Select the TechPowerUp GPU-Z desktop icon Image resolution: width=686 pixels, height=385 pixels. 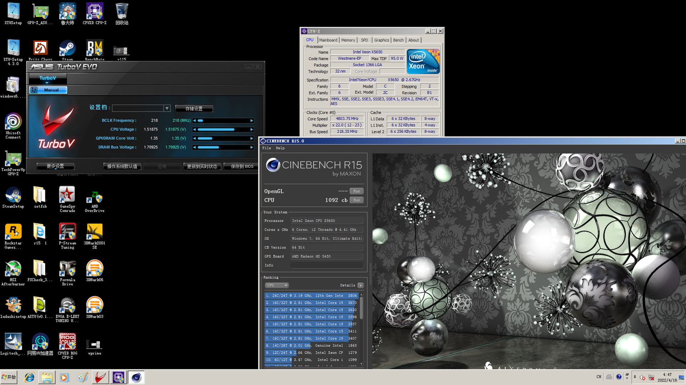click(x=13, y=163)
